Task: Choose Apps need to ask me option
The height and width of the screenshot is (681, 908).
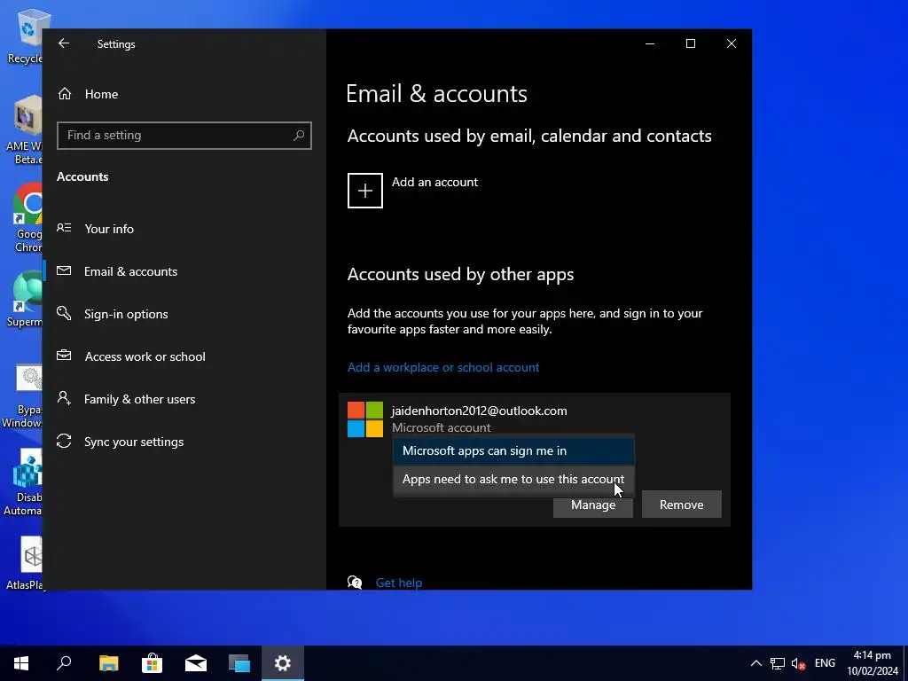Action: 513,480
